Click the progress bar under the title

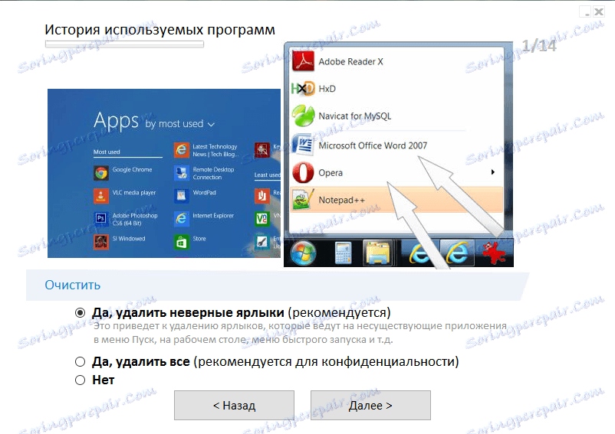tap(124, 44)
